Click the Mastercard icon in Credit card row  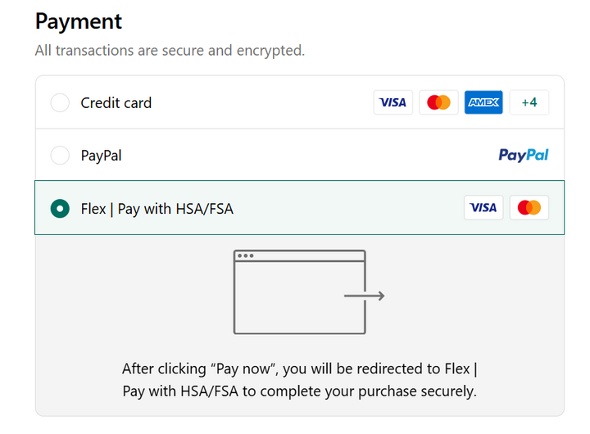click(x=438, y=102)
